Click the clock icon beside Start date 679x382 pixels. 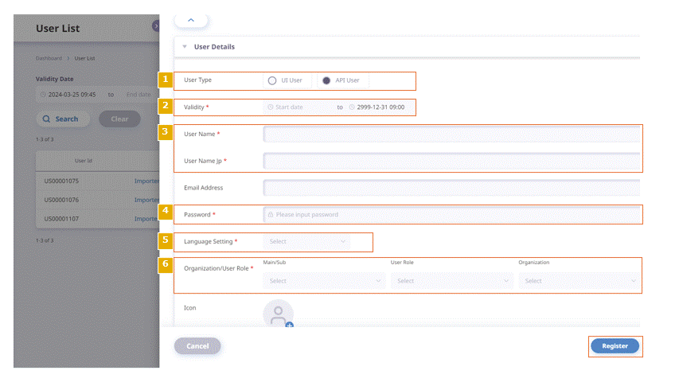coord(270,107)
